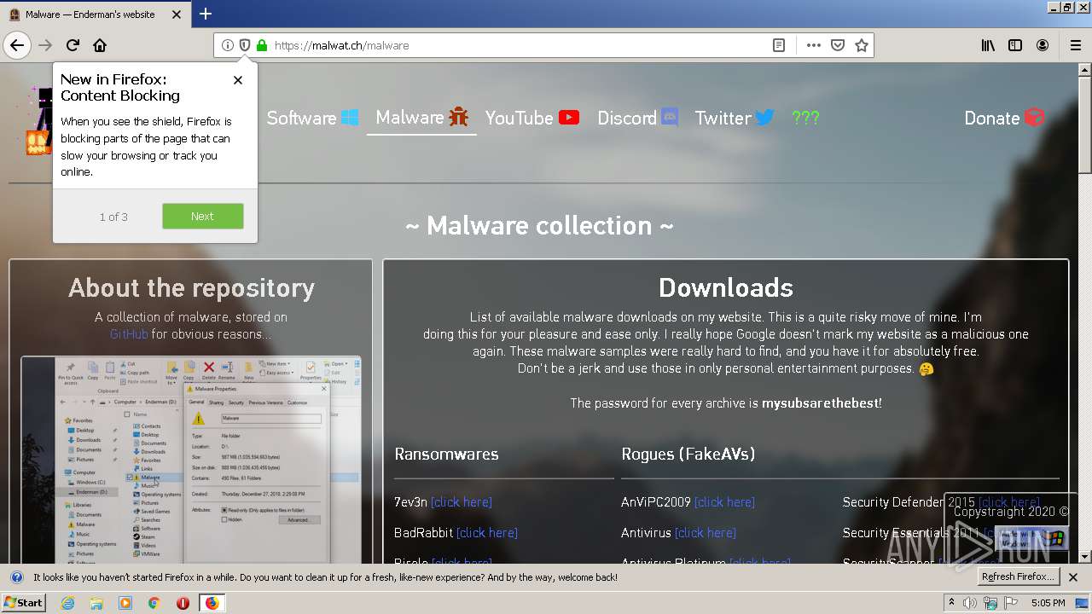Toggle reader view icon
The height and width of the screenshot is (614, 1092).
(x=779, y=45)
